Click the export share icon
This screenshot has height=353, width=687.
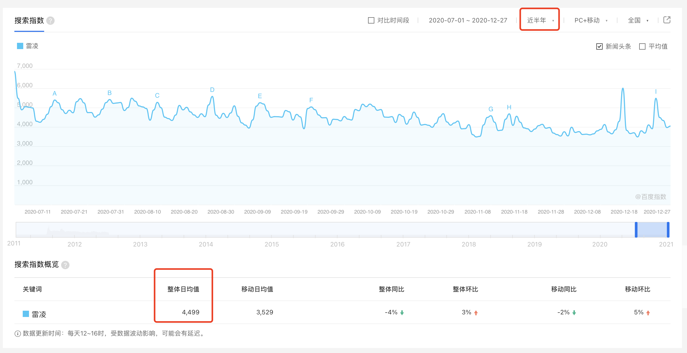667,20
